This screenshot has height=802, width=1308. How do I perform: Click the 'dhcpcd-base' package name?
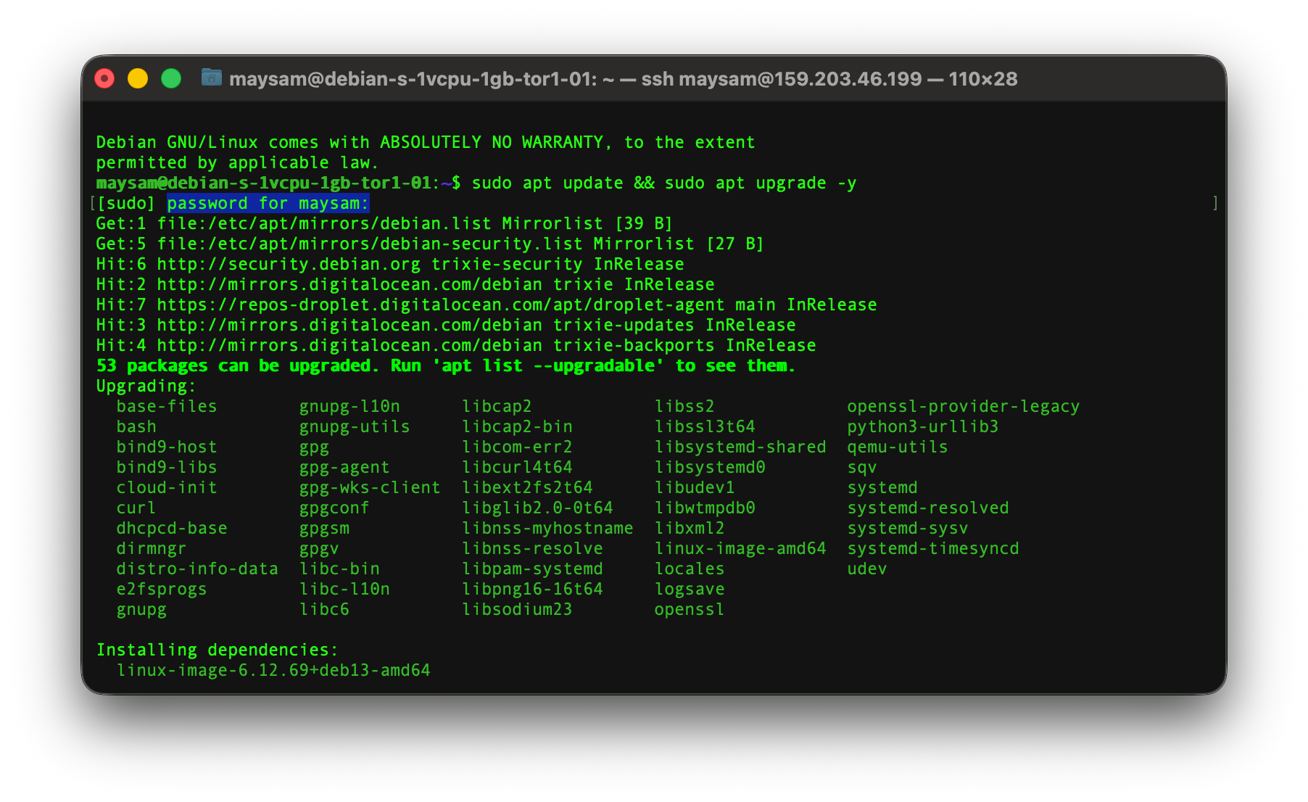click(172, 528)
